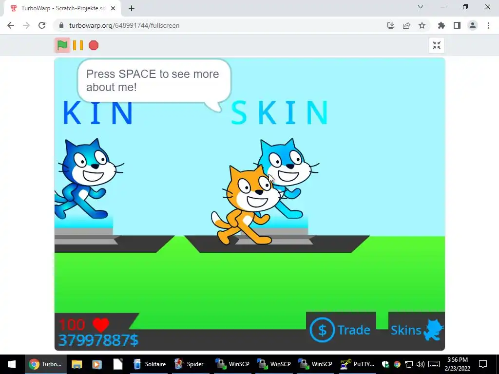Image resolution: width=499 pixels, height=374 pixels.
Task: Open the blank document taskbar icon
Action: click(x=118, y=364)
